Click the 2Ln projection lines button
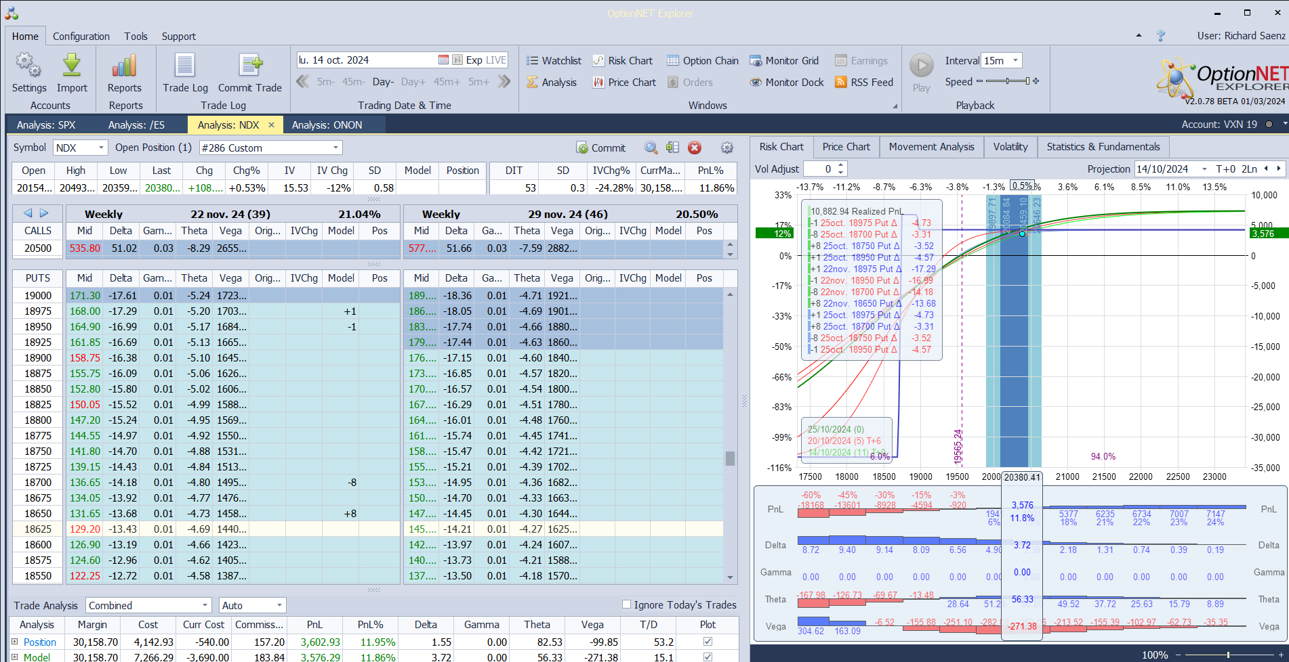The image size is (1289, 662). [x=1249, y=169]
